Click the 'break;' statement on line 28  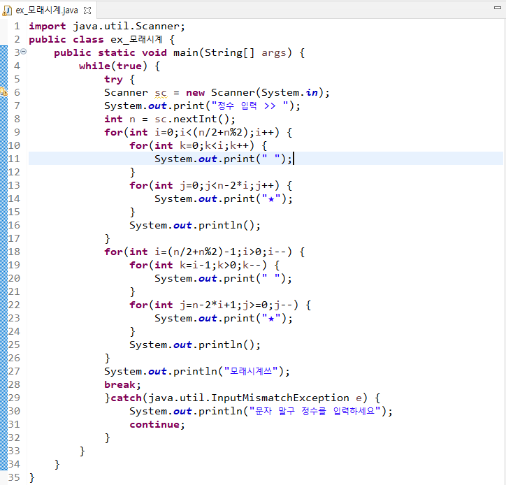[122, 384]
